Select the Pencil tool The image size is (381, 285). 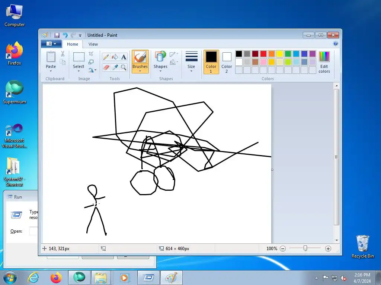coord(106,57)
